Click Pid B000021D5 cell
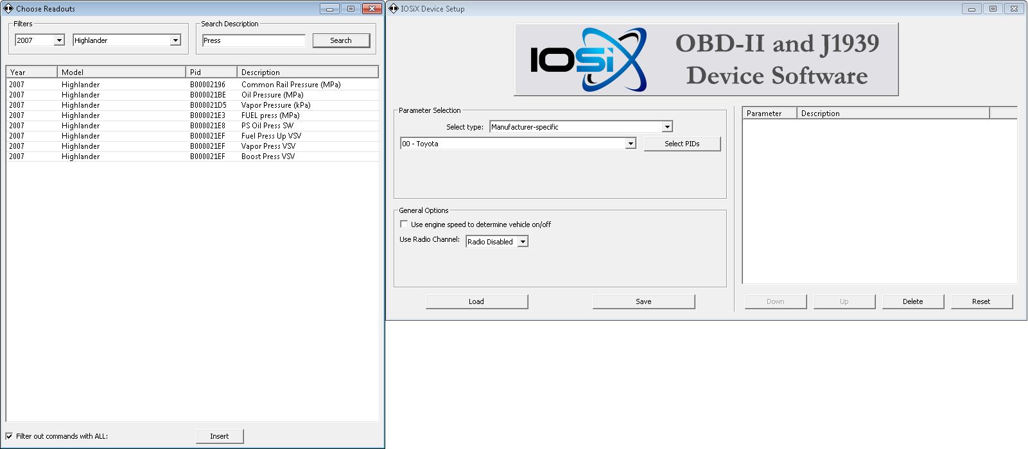Image resolution: width=1028 pixels, height=449 pixels. [x=208, y=105]
